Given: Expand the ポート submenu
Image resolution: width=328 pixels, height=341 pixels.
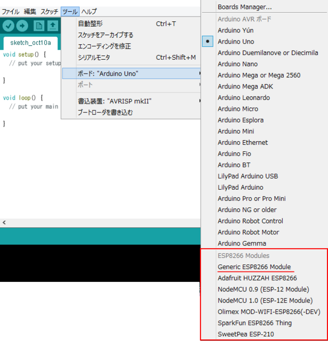Looking at the screenshot, I should click(x=131, y=85).
